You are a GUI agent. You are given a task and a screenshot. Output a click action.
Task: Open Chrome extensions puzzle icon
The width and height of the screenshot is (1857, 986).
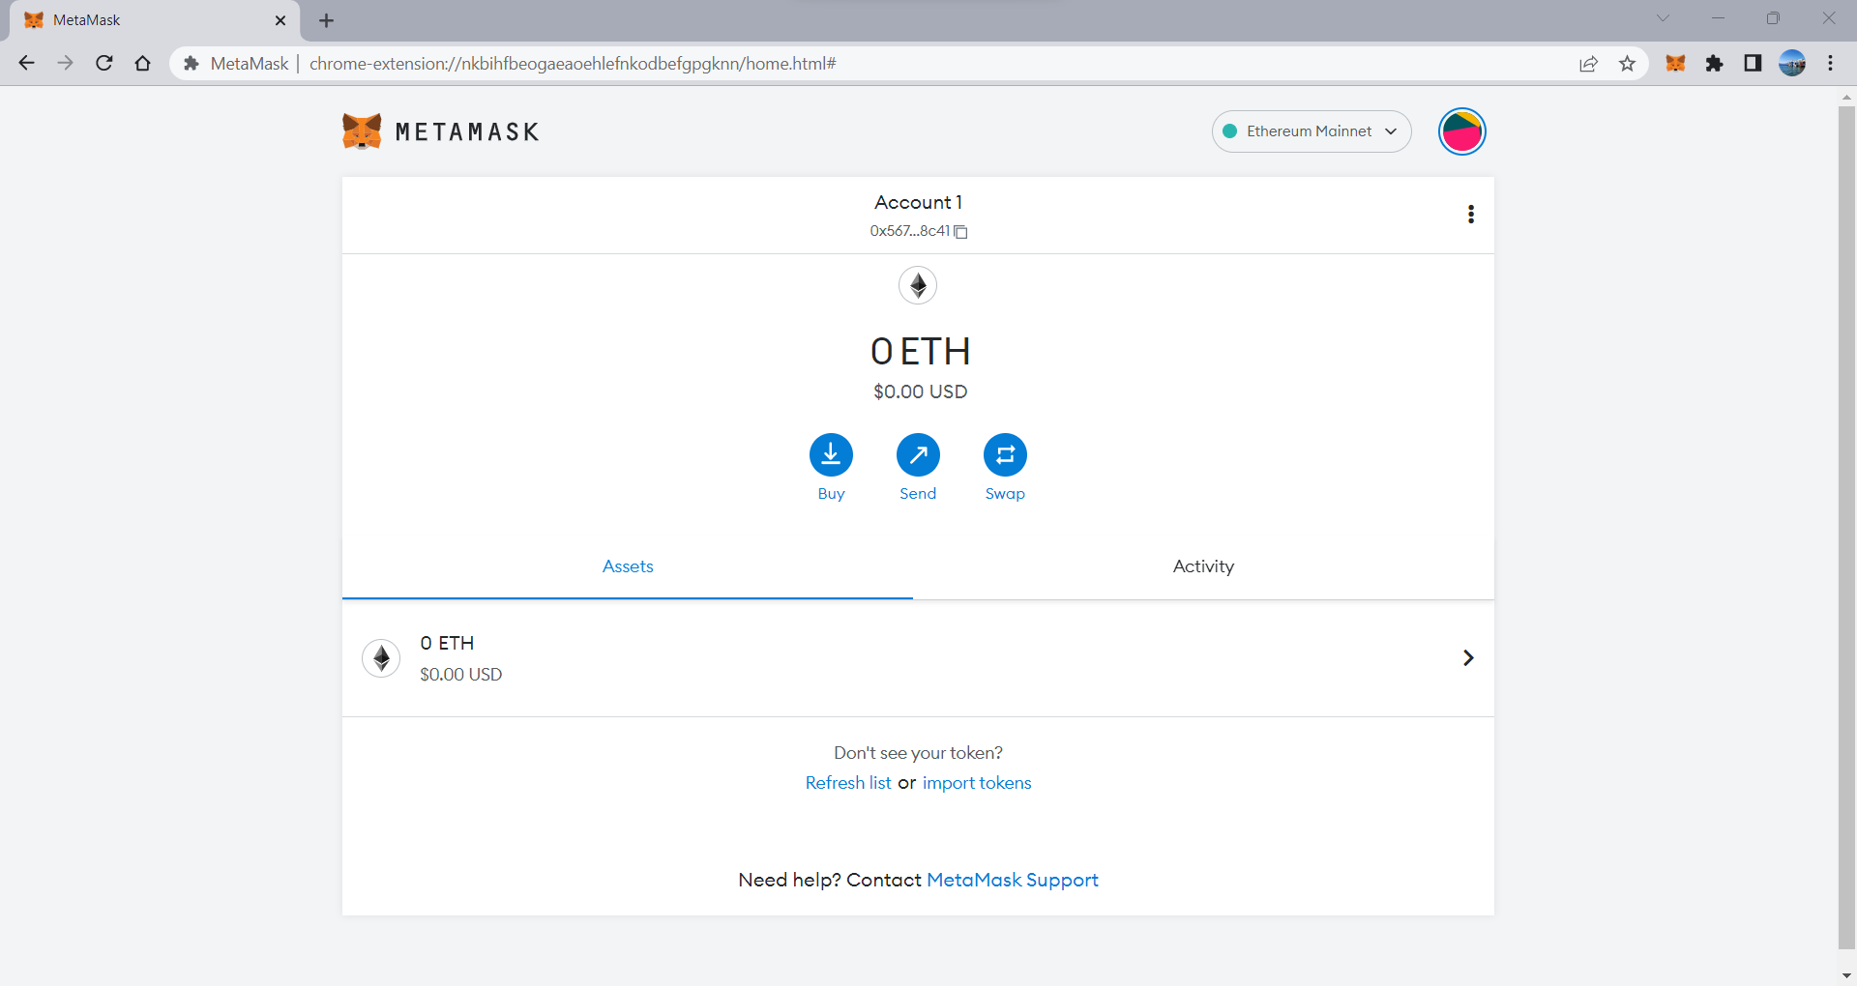point(1714,64)
